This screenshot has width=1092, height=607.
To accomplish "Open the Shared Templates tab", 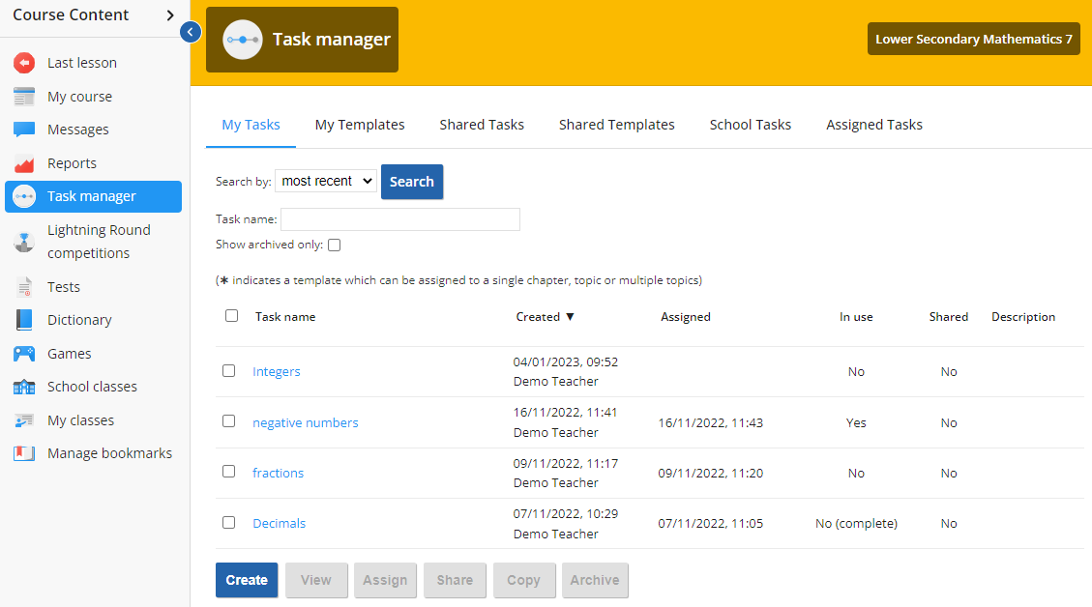I will click(x=616, y=125).
